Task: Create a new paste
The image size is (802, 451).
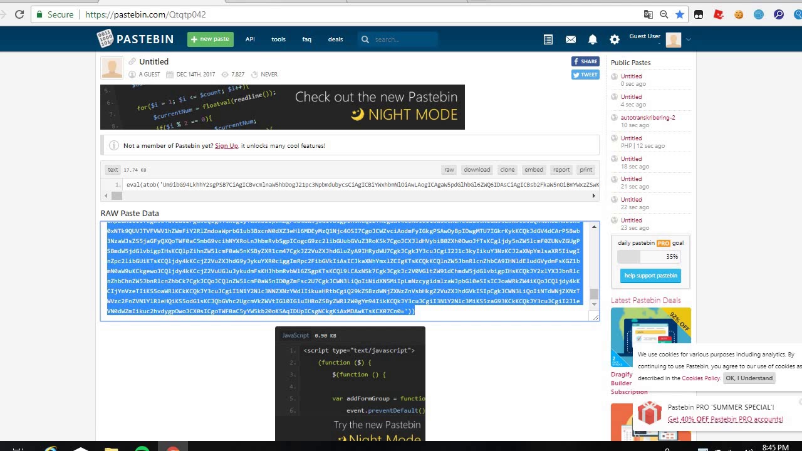Action: (x=211, y=39)
